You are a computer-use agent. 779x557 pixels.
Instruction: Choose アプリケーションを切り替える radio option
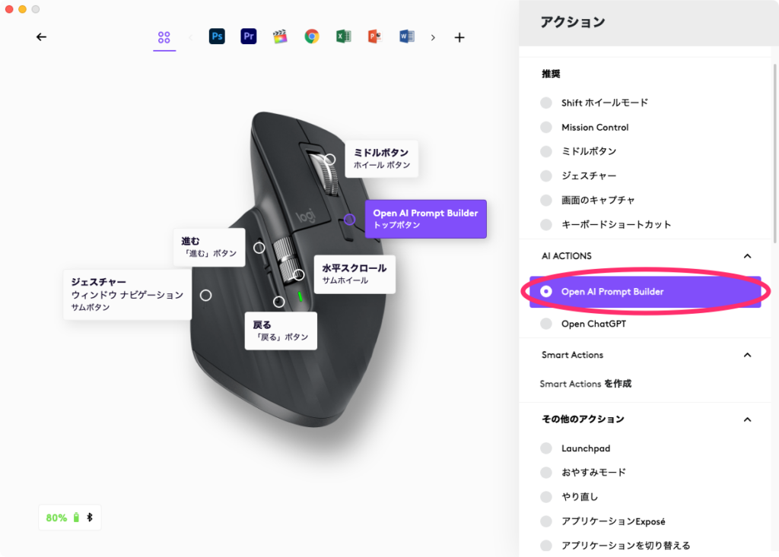point(546,545)
